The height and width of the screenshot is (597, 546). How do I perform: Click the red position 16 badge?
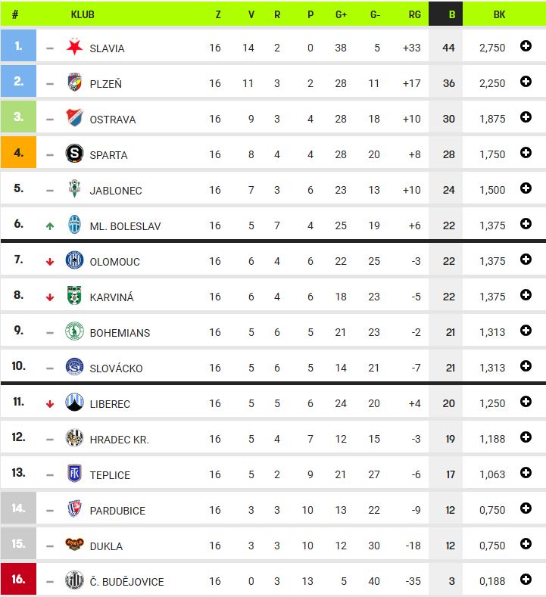[18, 579]
